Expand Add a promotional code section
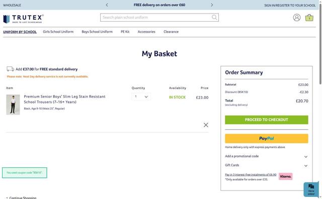The image size is (322, 199). point(266,156)
